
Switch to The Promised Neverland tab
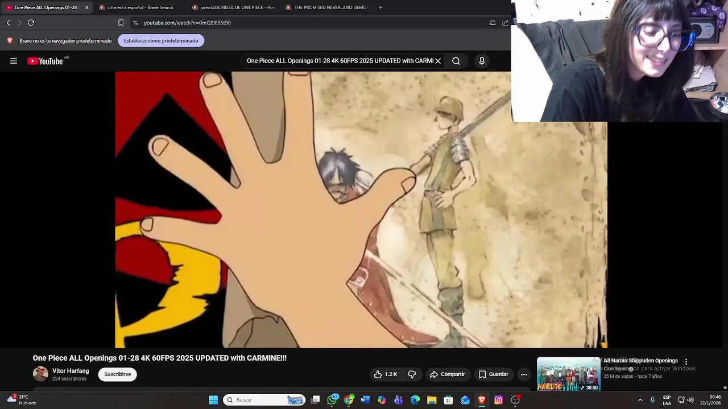326,7
